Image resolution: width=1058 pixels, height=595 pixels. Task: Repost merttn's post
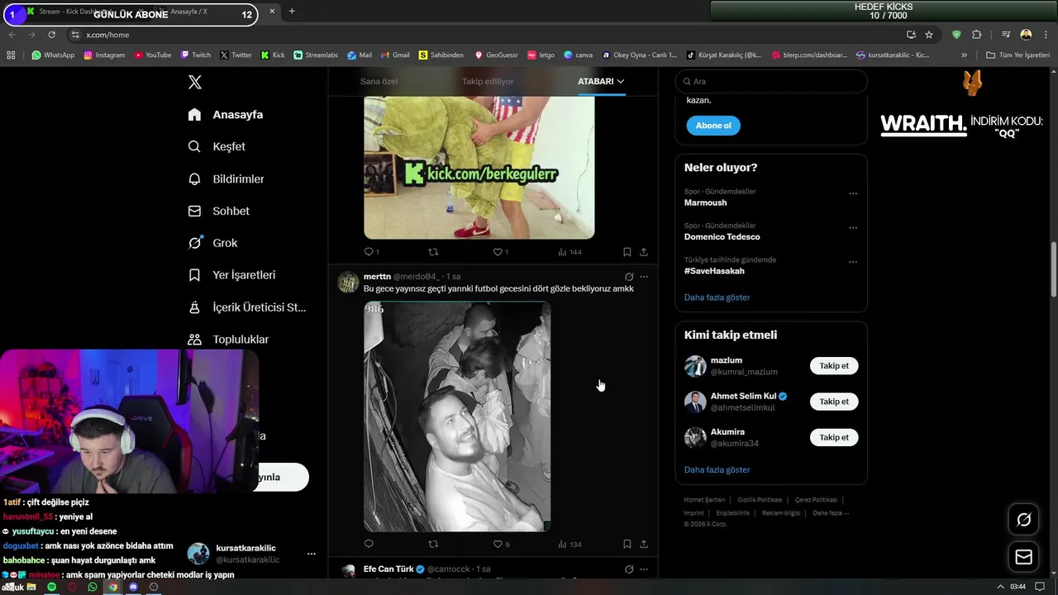click(x=433, y=544)
